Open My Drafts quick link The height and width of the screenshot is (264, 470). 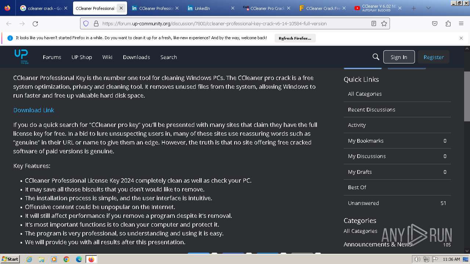[x=397, y=172]
